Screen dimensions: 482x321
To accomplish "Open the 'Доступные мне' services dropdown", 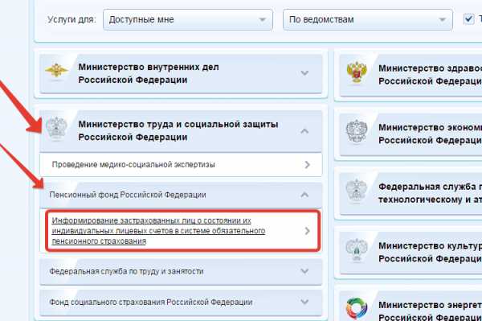I will pos(188,19).
